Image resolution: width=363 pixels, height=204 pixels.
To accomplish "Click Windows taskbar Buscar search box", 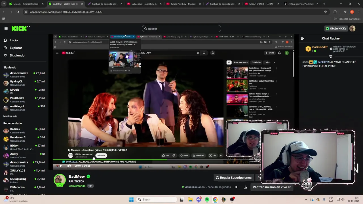I will pyautogui.click(x=157, y=199).
